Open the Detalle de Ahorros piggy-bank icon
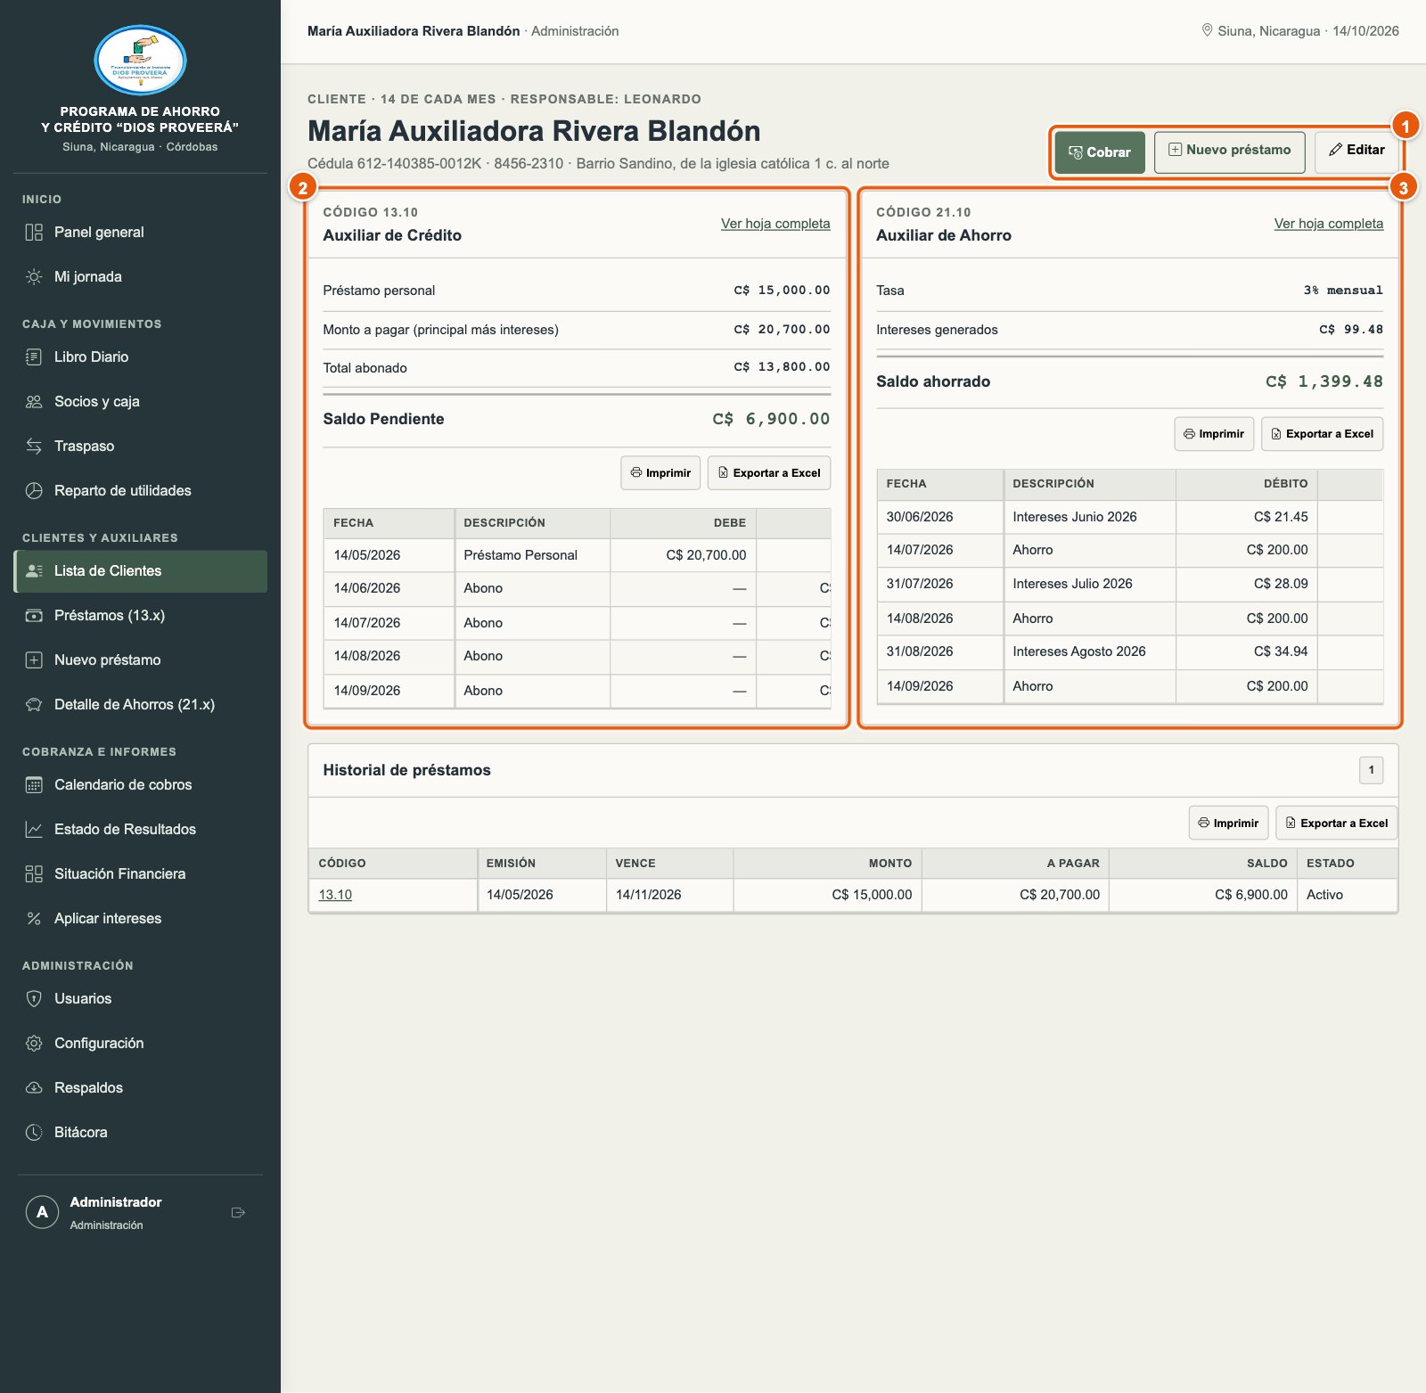The height and width of the screenshot is (1393, 1426). pyautogui.click(x=34, y=704)
